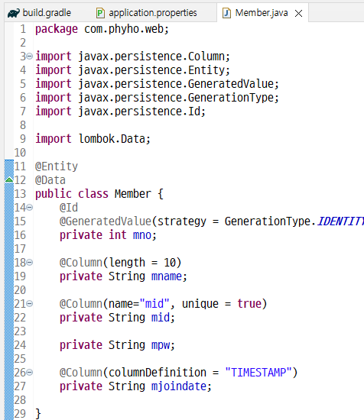Click the green override marker at line 12
Viewport: 364px width, 420px height.
coord(9,179)
